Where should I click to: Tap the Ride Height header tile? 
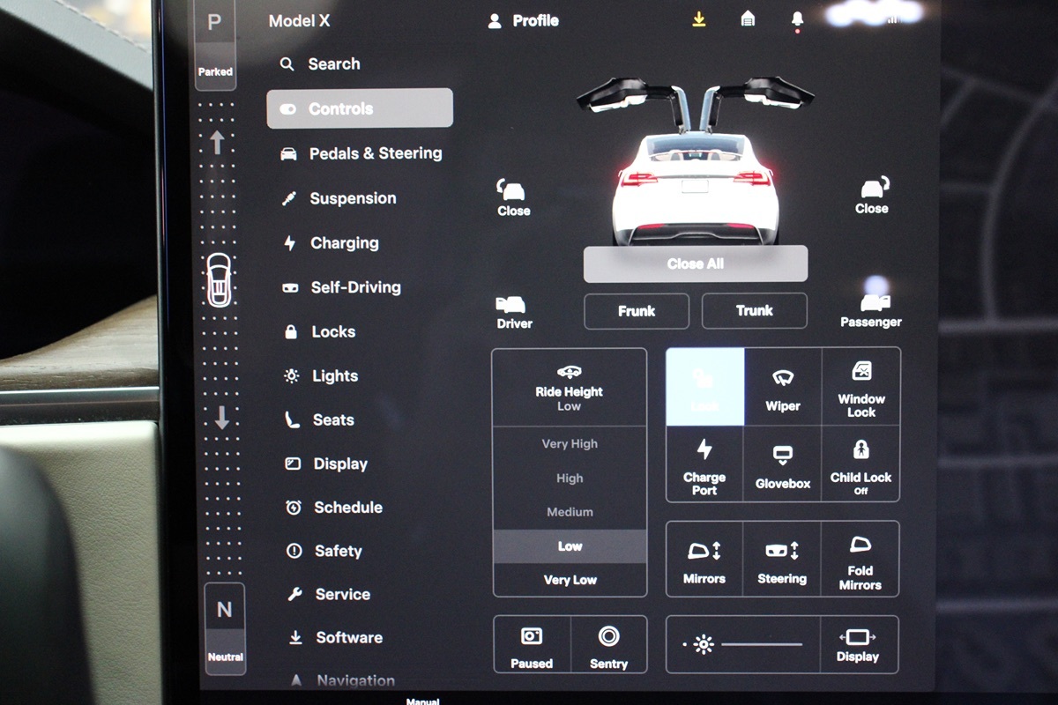click(570, 388)
